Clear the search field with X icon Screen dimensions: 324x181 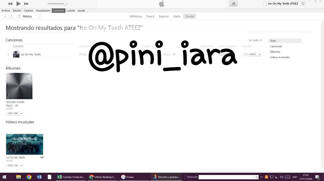[x=303, y=4]
